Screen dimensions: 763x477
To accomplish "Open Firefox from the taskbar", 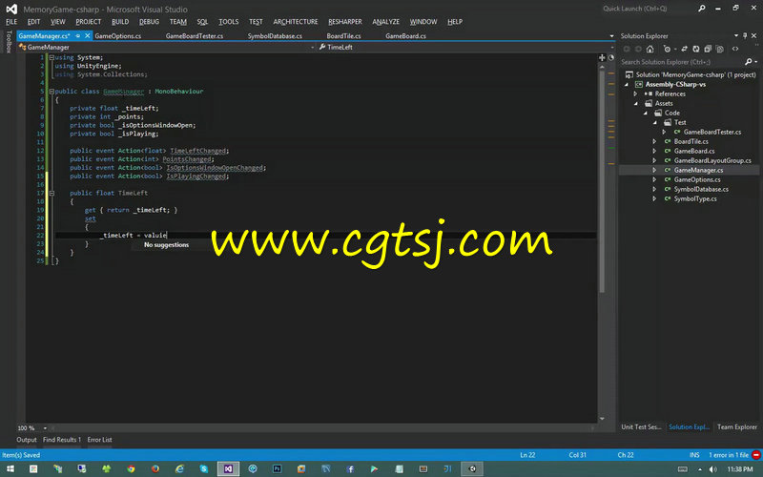I will tap(155, 468).
